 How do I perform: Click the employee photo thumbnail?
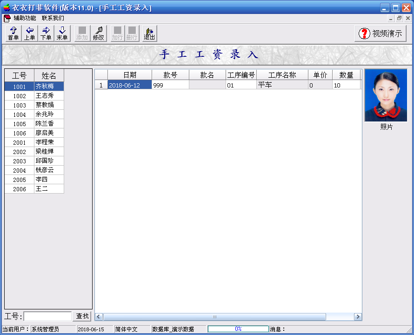click(386, 95)
